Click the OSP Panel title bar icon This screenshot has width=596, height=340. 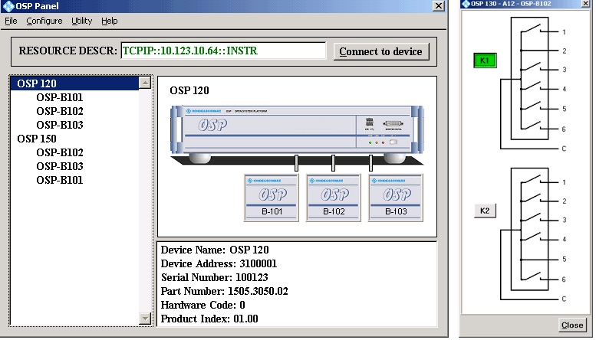(x=7, y=6)
